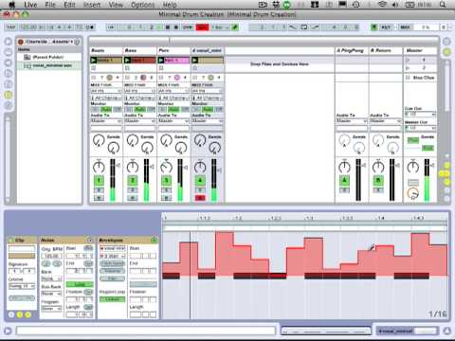Start playback with the transport Play button
The width and height of the screenshot is (455, 341).
[159, 27]
